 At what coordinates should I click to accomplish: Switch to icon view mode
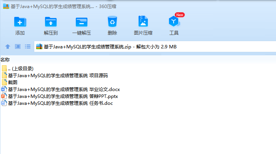point(18,46)
